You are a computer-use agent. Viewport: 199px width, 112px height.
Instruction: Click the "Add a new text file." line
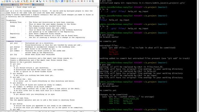(x=20, y=98)
